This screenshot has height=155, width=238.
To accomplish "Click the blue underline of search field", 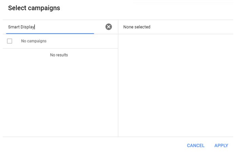I will [50, 33].
